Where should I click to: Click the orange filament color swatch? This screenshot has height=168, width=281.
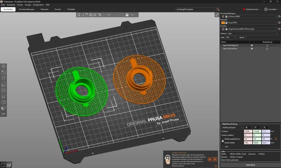pyautogui.click(x=223, y=23)
